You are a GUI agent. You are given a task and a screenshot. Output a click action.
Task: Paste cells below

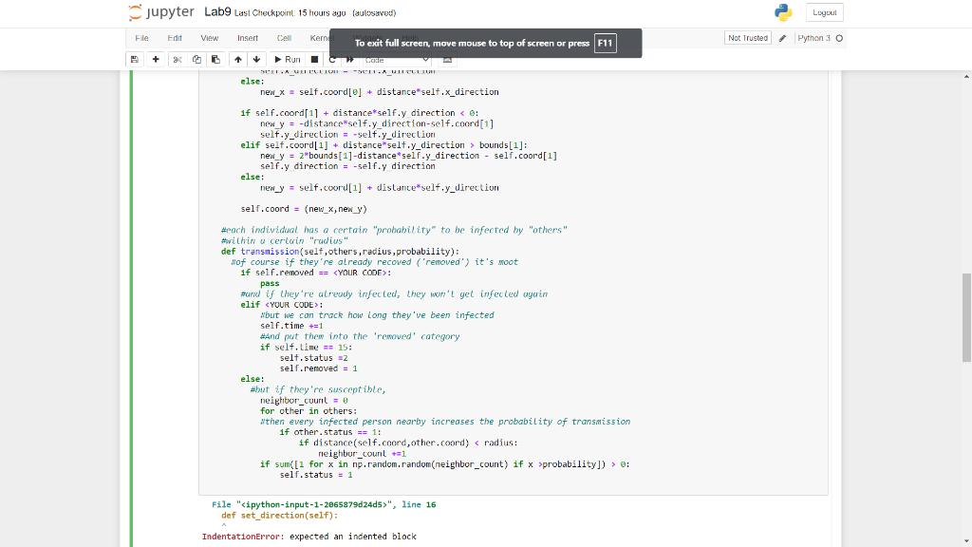215,59
